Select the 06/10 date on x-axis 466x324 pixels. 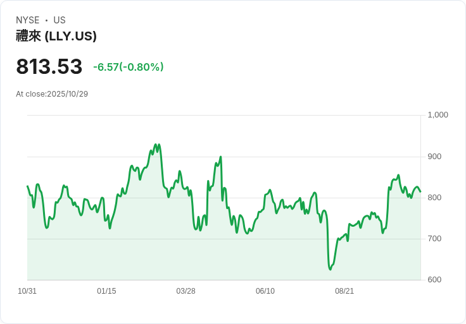[265, 291]
